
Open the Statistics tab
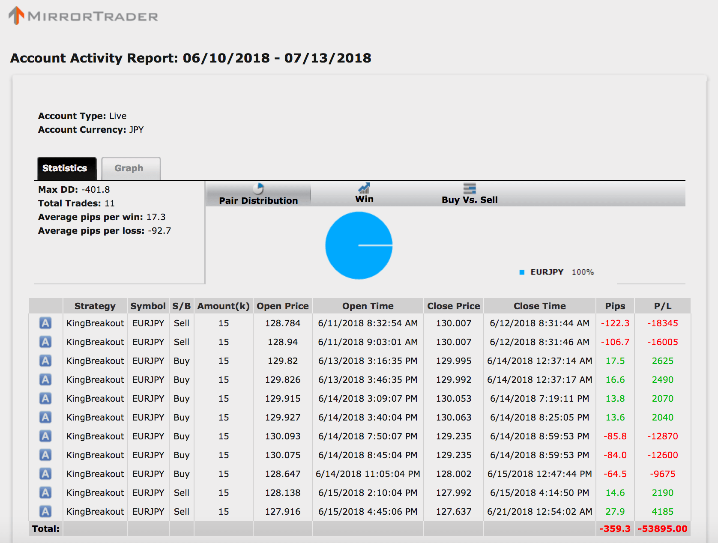coord(67,168)
